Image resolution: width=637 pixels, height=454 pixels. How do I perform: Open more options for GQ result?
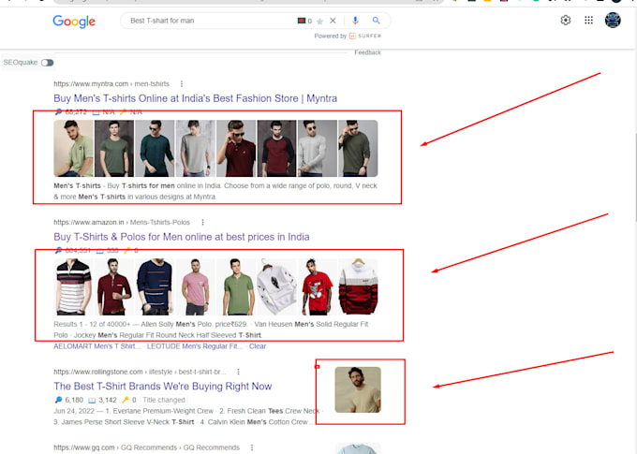coord(252,447)
